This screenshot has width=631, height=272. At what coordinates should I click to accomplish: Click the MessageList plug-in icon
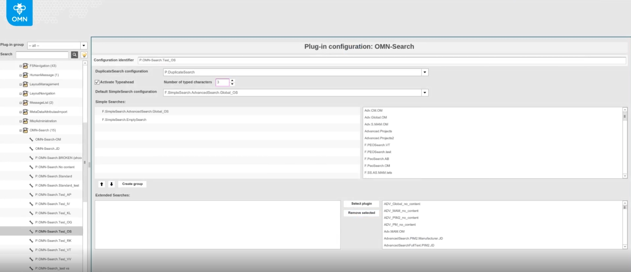pos(25,103)
